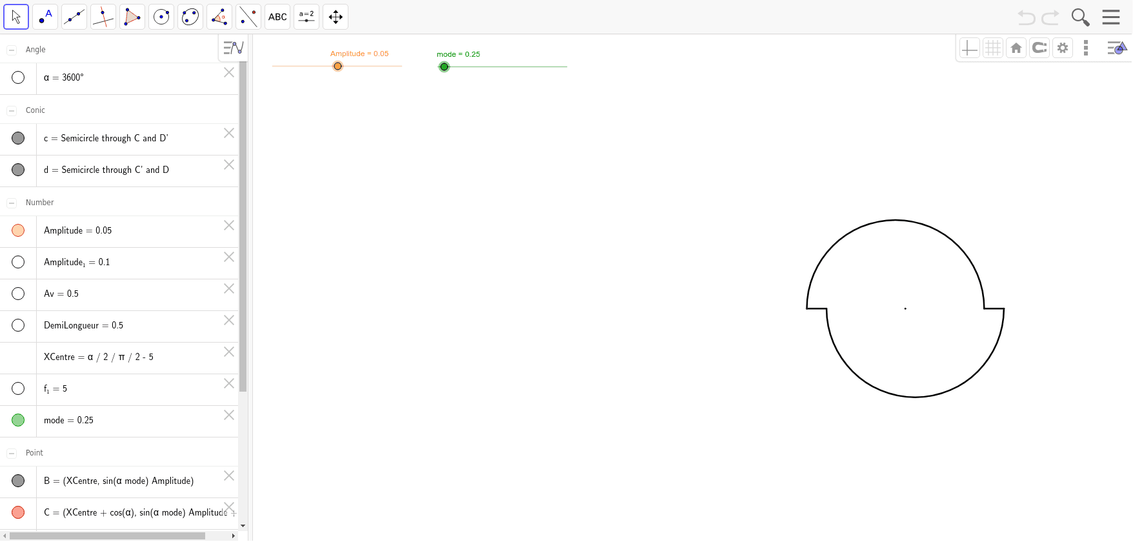Delete semicircle d entry
The width and height of the screenshot is (1133, 542).
[x=229, y=165]
